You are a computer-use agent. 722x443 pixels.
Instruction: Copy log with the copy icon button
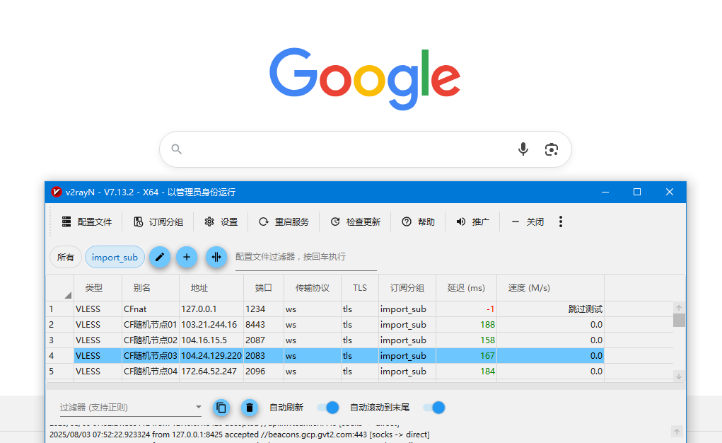pyautogui.click(x=221, y=408)
